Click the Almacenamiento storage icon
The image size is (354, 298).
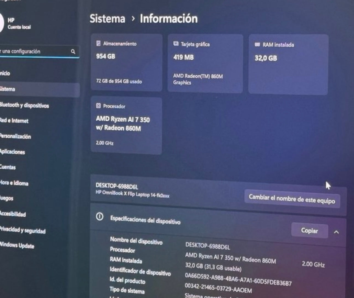(x=98, y=43)
